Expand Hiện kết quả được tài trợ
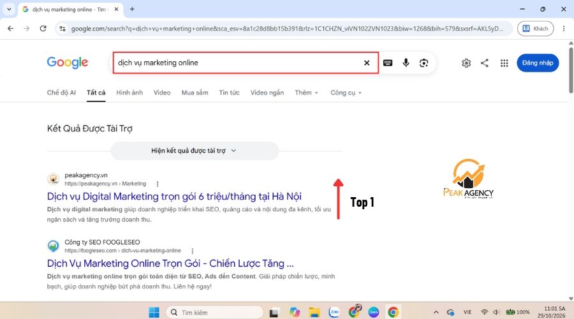The width and height of the screenshot is (574, 319). click(x=195, y=151)
